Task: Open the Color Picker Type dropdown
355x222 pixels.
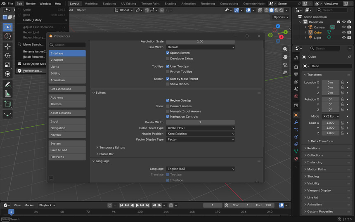Action: [x=200, y=128]
